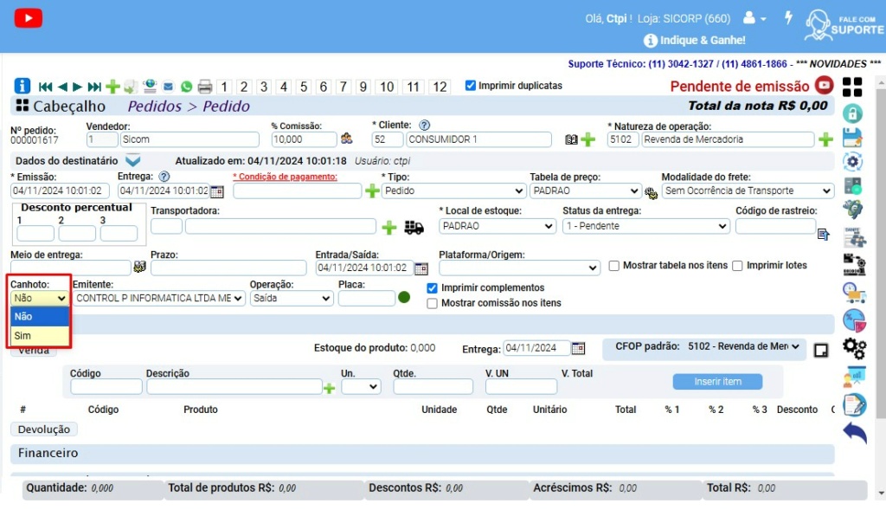Image resolution: width=886 pixels, height=510 pixels.
Task: Open the four-squares menu icon on the sidebar
Action: 852,87
